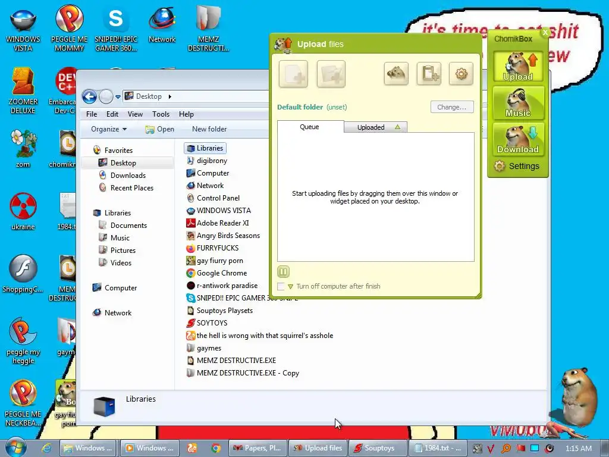Screen dimensions: 609x457
Task: Select Documents library in navigation pane
Action: click(x=123, y=225)
